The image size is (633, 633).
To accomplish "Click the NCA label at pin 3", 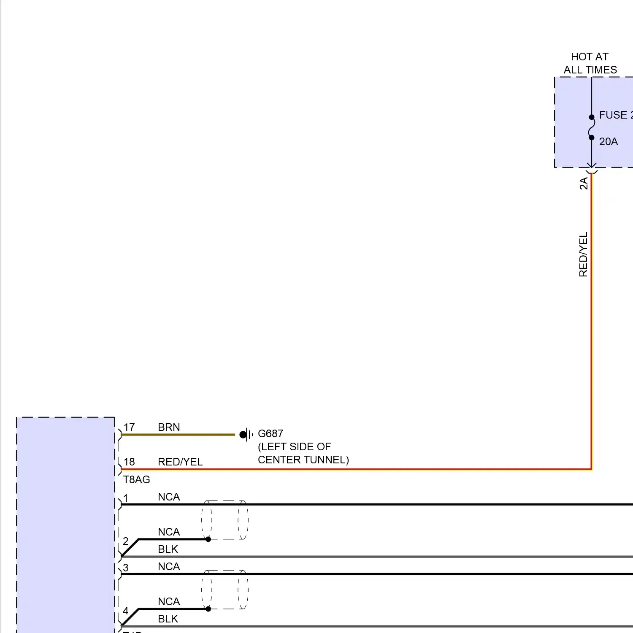I will 169,566.
